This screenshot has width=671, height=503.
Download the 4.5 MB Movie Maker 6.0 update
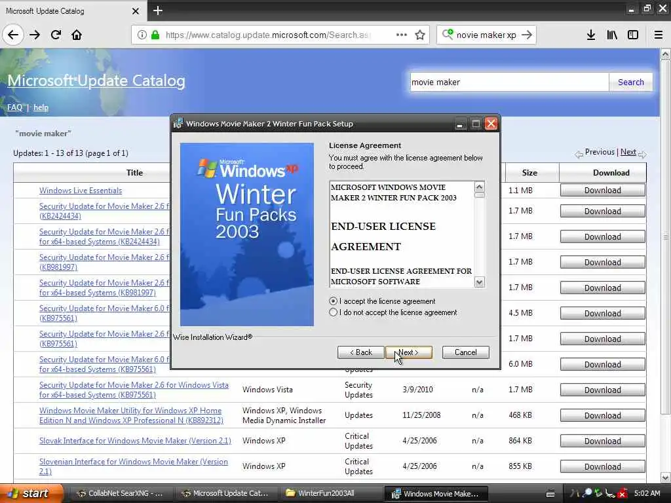(603, 314)
